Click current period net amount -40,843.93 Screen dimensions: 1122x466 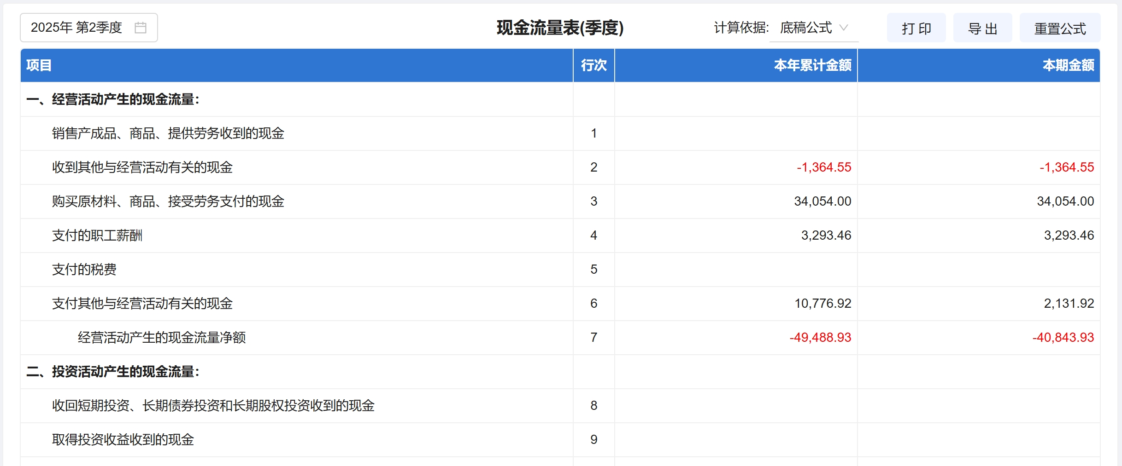1063,338
